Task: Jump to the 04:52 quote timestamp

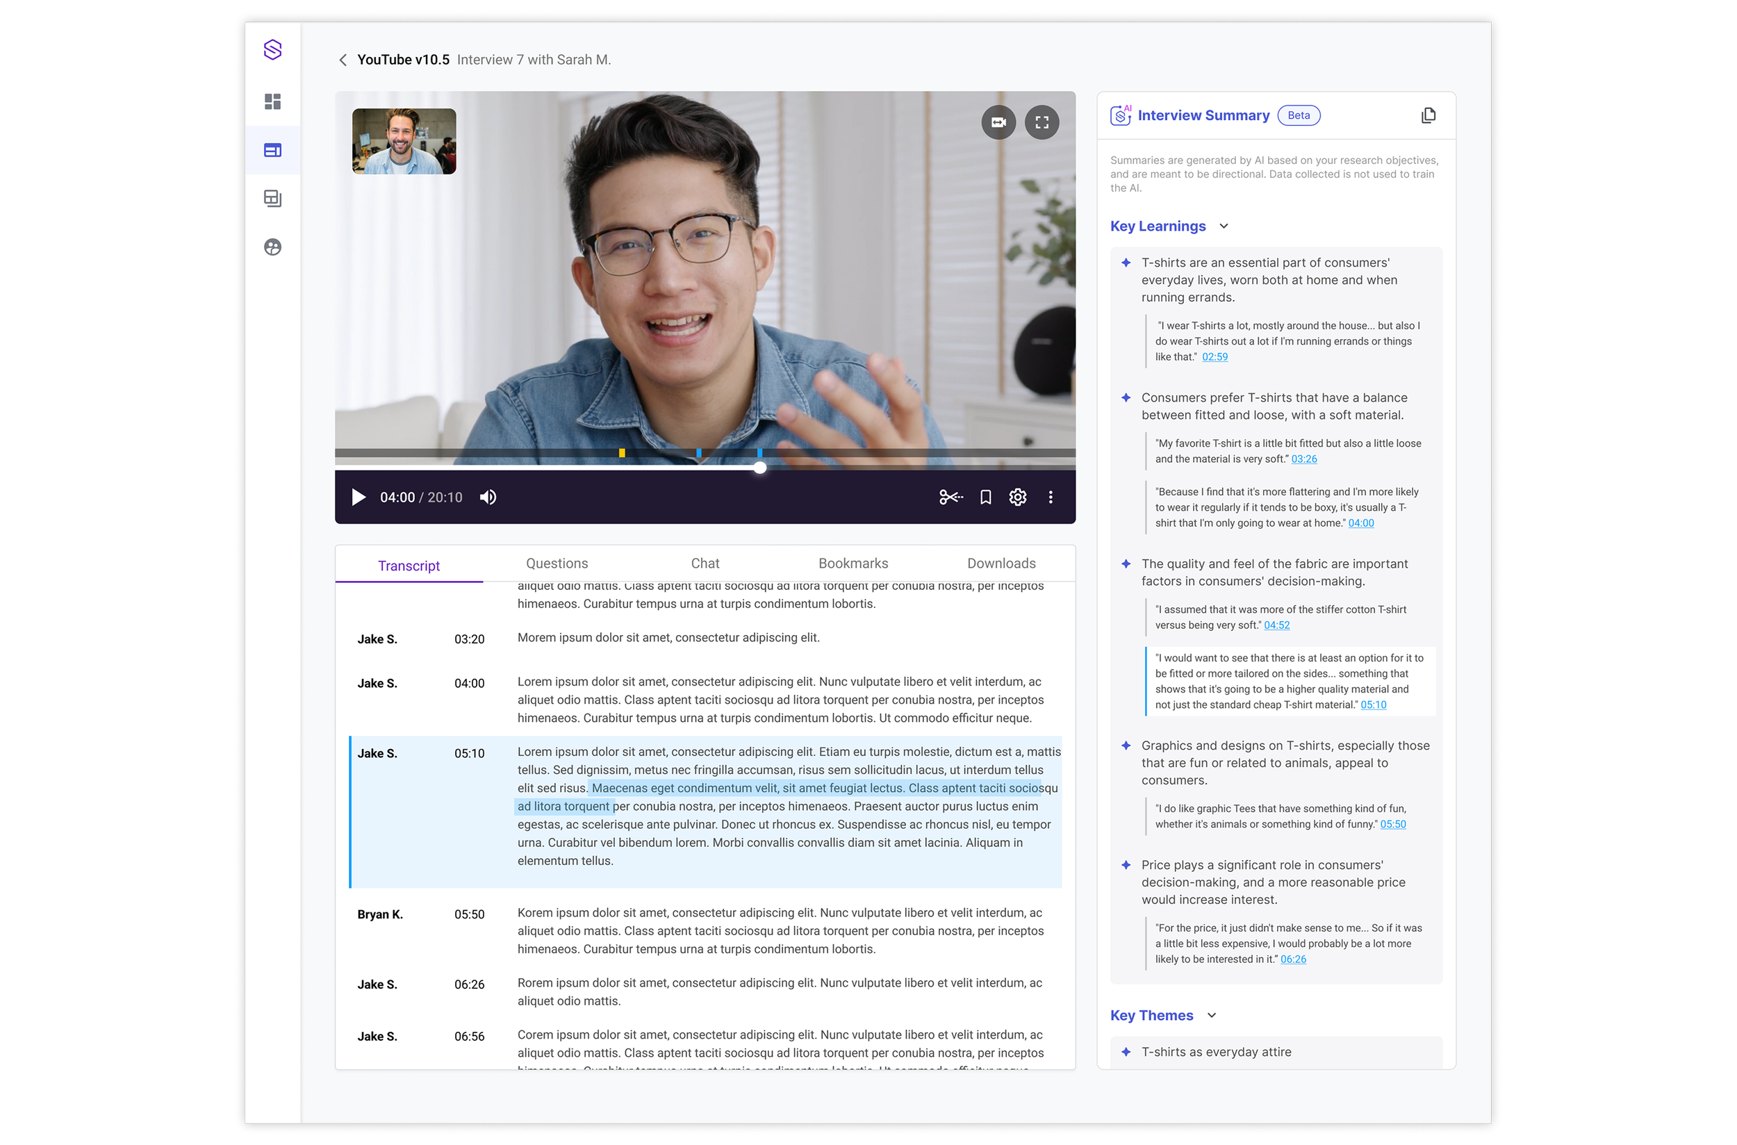Action: [1276, 626]
